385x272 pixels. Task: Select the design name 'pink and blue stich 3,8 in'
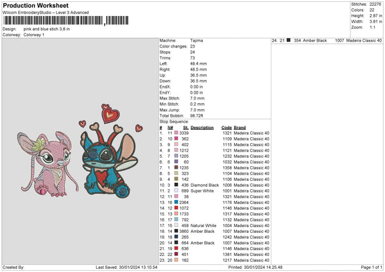(47, 29)
